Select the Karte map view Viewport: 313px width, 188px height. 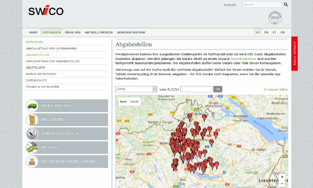coord(123,102)
